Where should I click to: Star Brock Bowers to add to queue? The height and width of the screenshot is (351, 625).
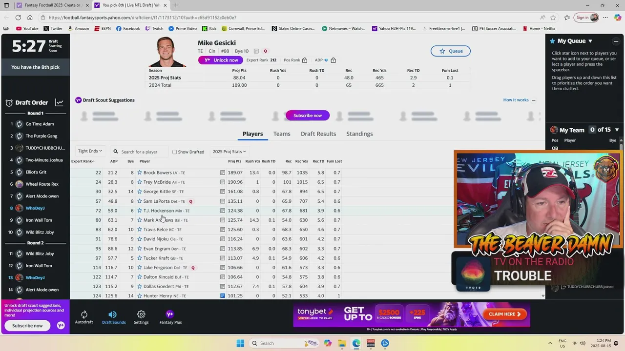[139, 173]
